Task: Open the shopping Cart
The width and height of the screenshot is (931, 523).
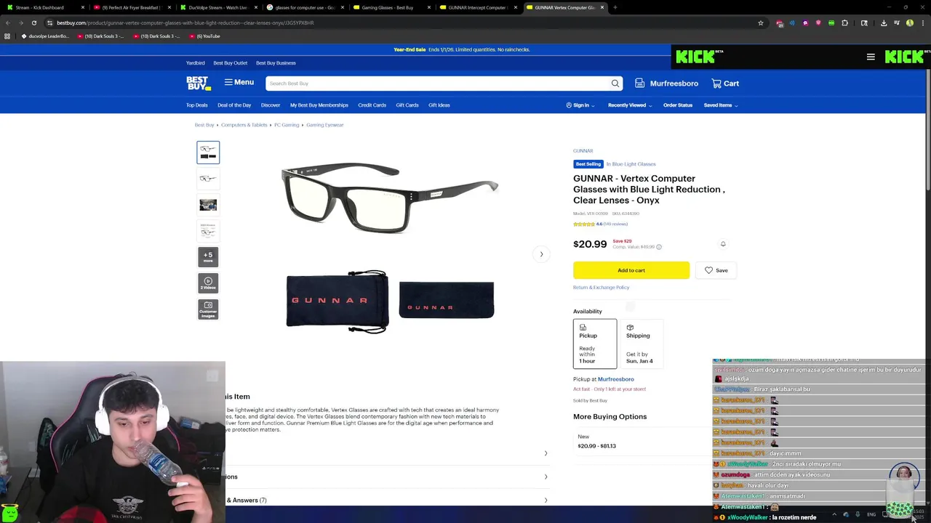Action: point(725,84)
